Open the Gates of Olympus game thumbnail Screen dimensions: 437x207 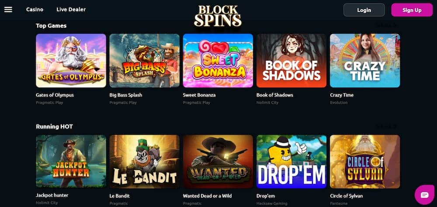(x=71, y=60)
